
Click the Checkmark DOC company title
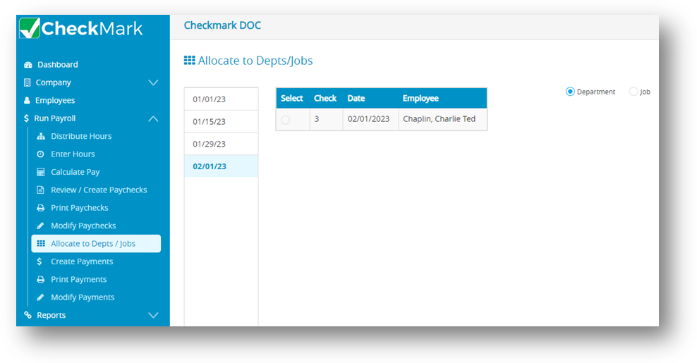pos(223,25)
